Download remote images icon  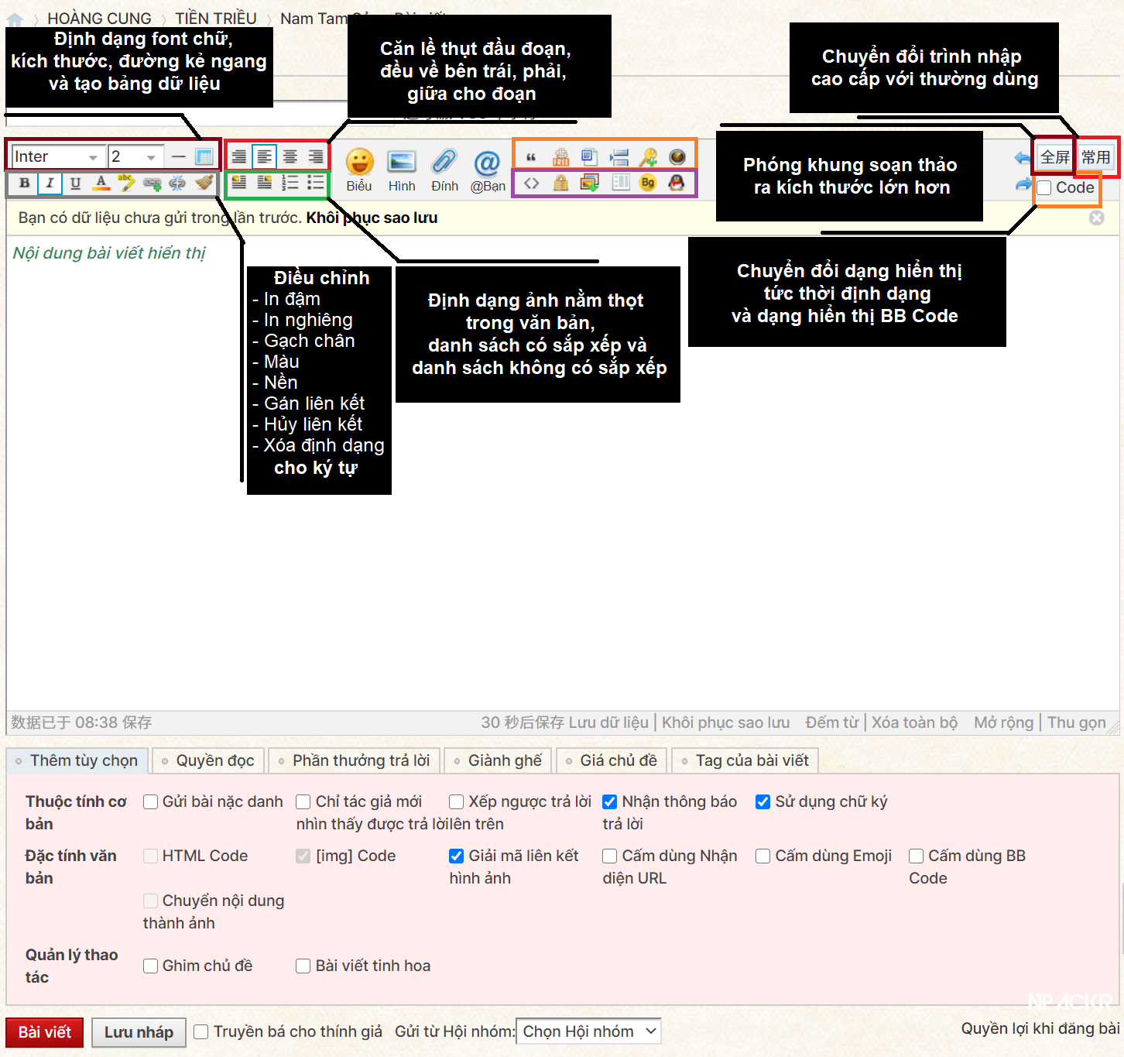click(590, 183)
